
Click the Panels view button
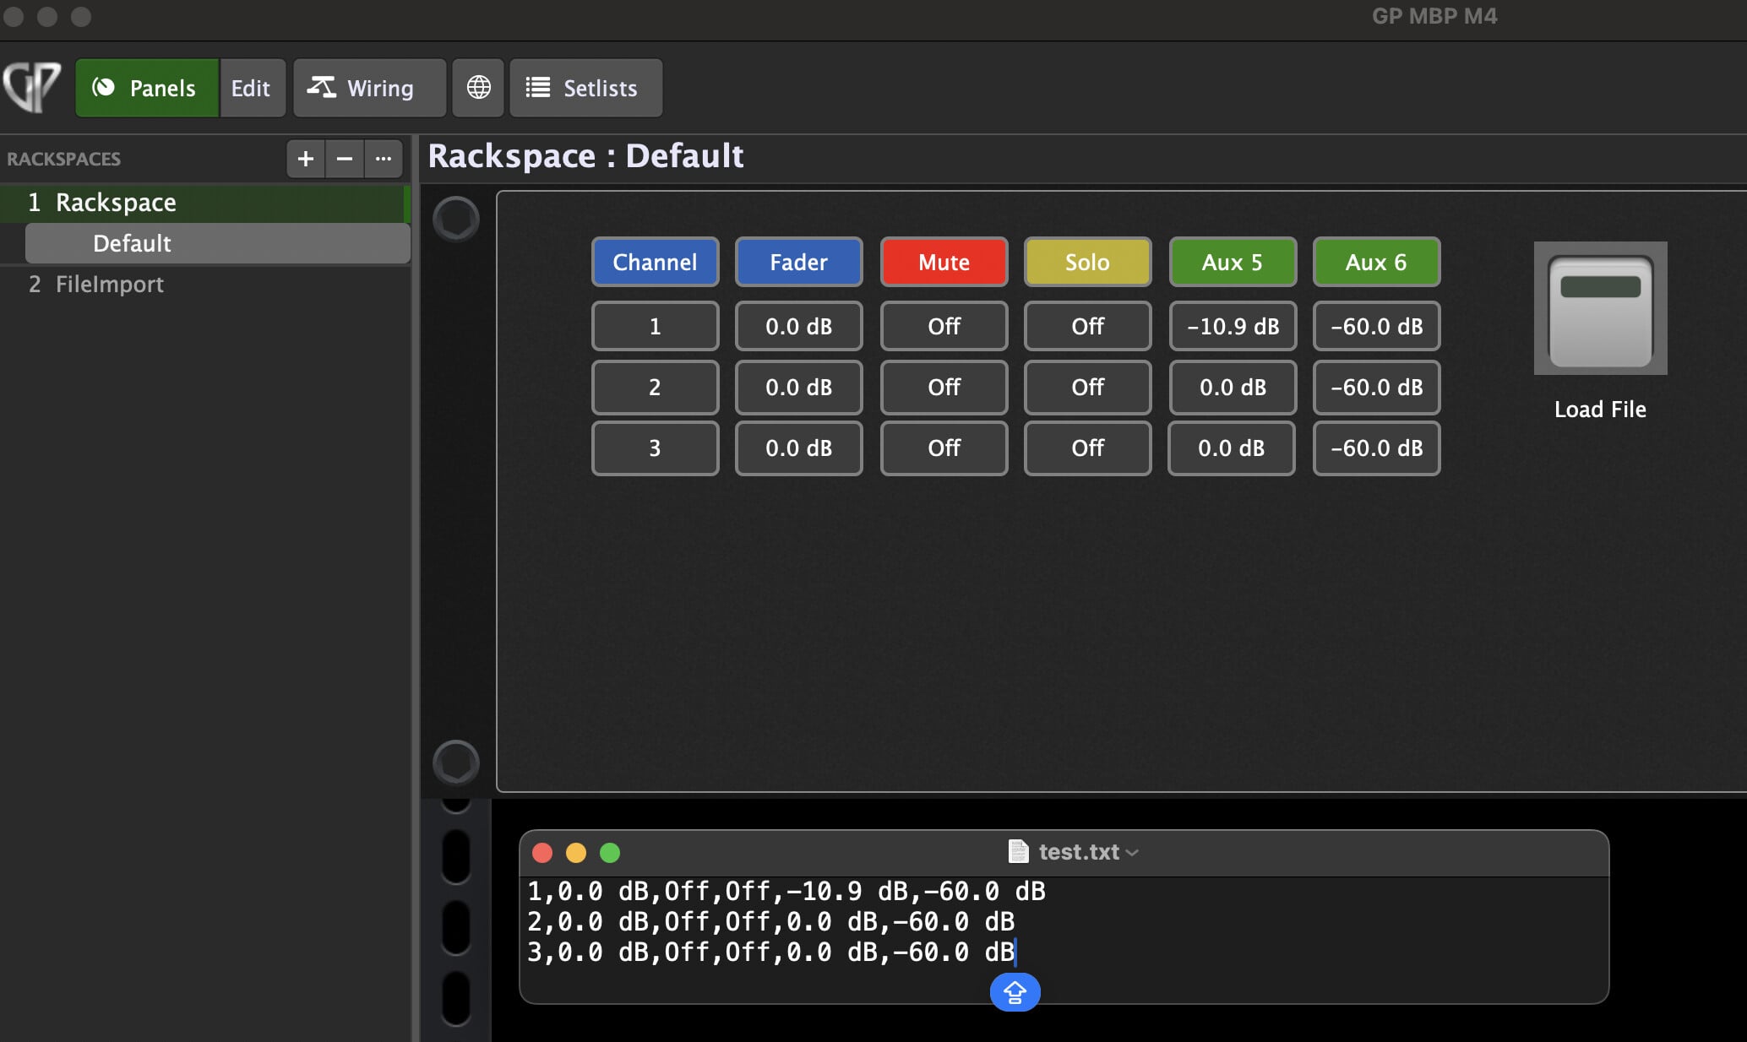click(x=147, y=88)
